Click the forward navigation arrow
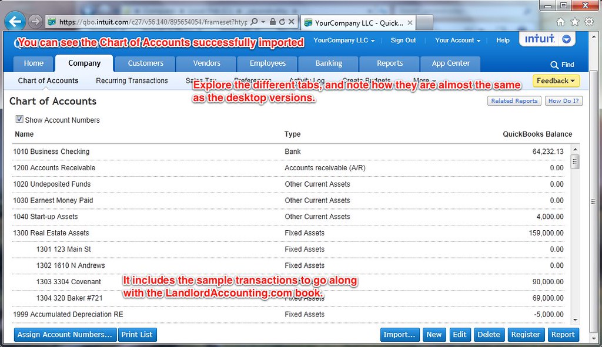 [x=34, y=22]
